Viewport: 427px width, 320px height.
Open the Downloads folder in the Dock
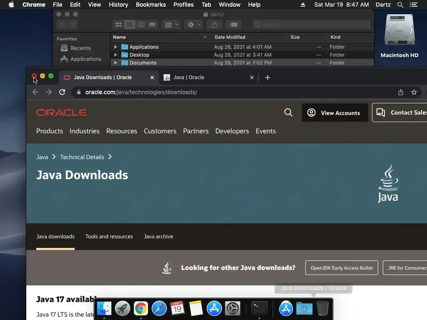[304, 308]
